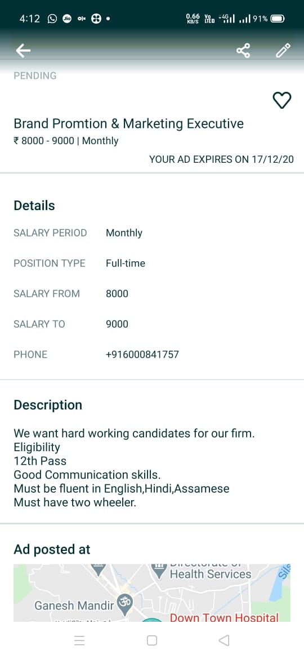Tap the Monthly salary period value
Image resolution: width=304 pixels, height=659 pixels.
pos(124,233)
